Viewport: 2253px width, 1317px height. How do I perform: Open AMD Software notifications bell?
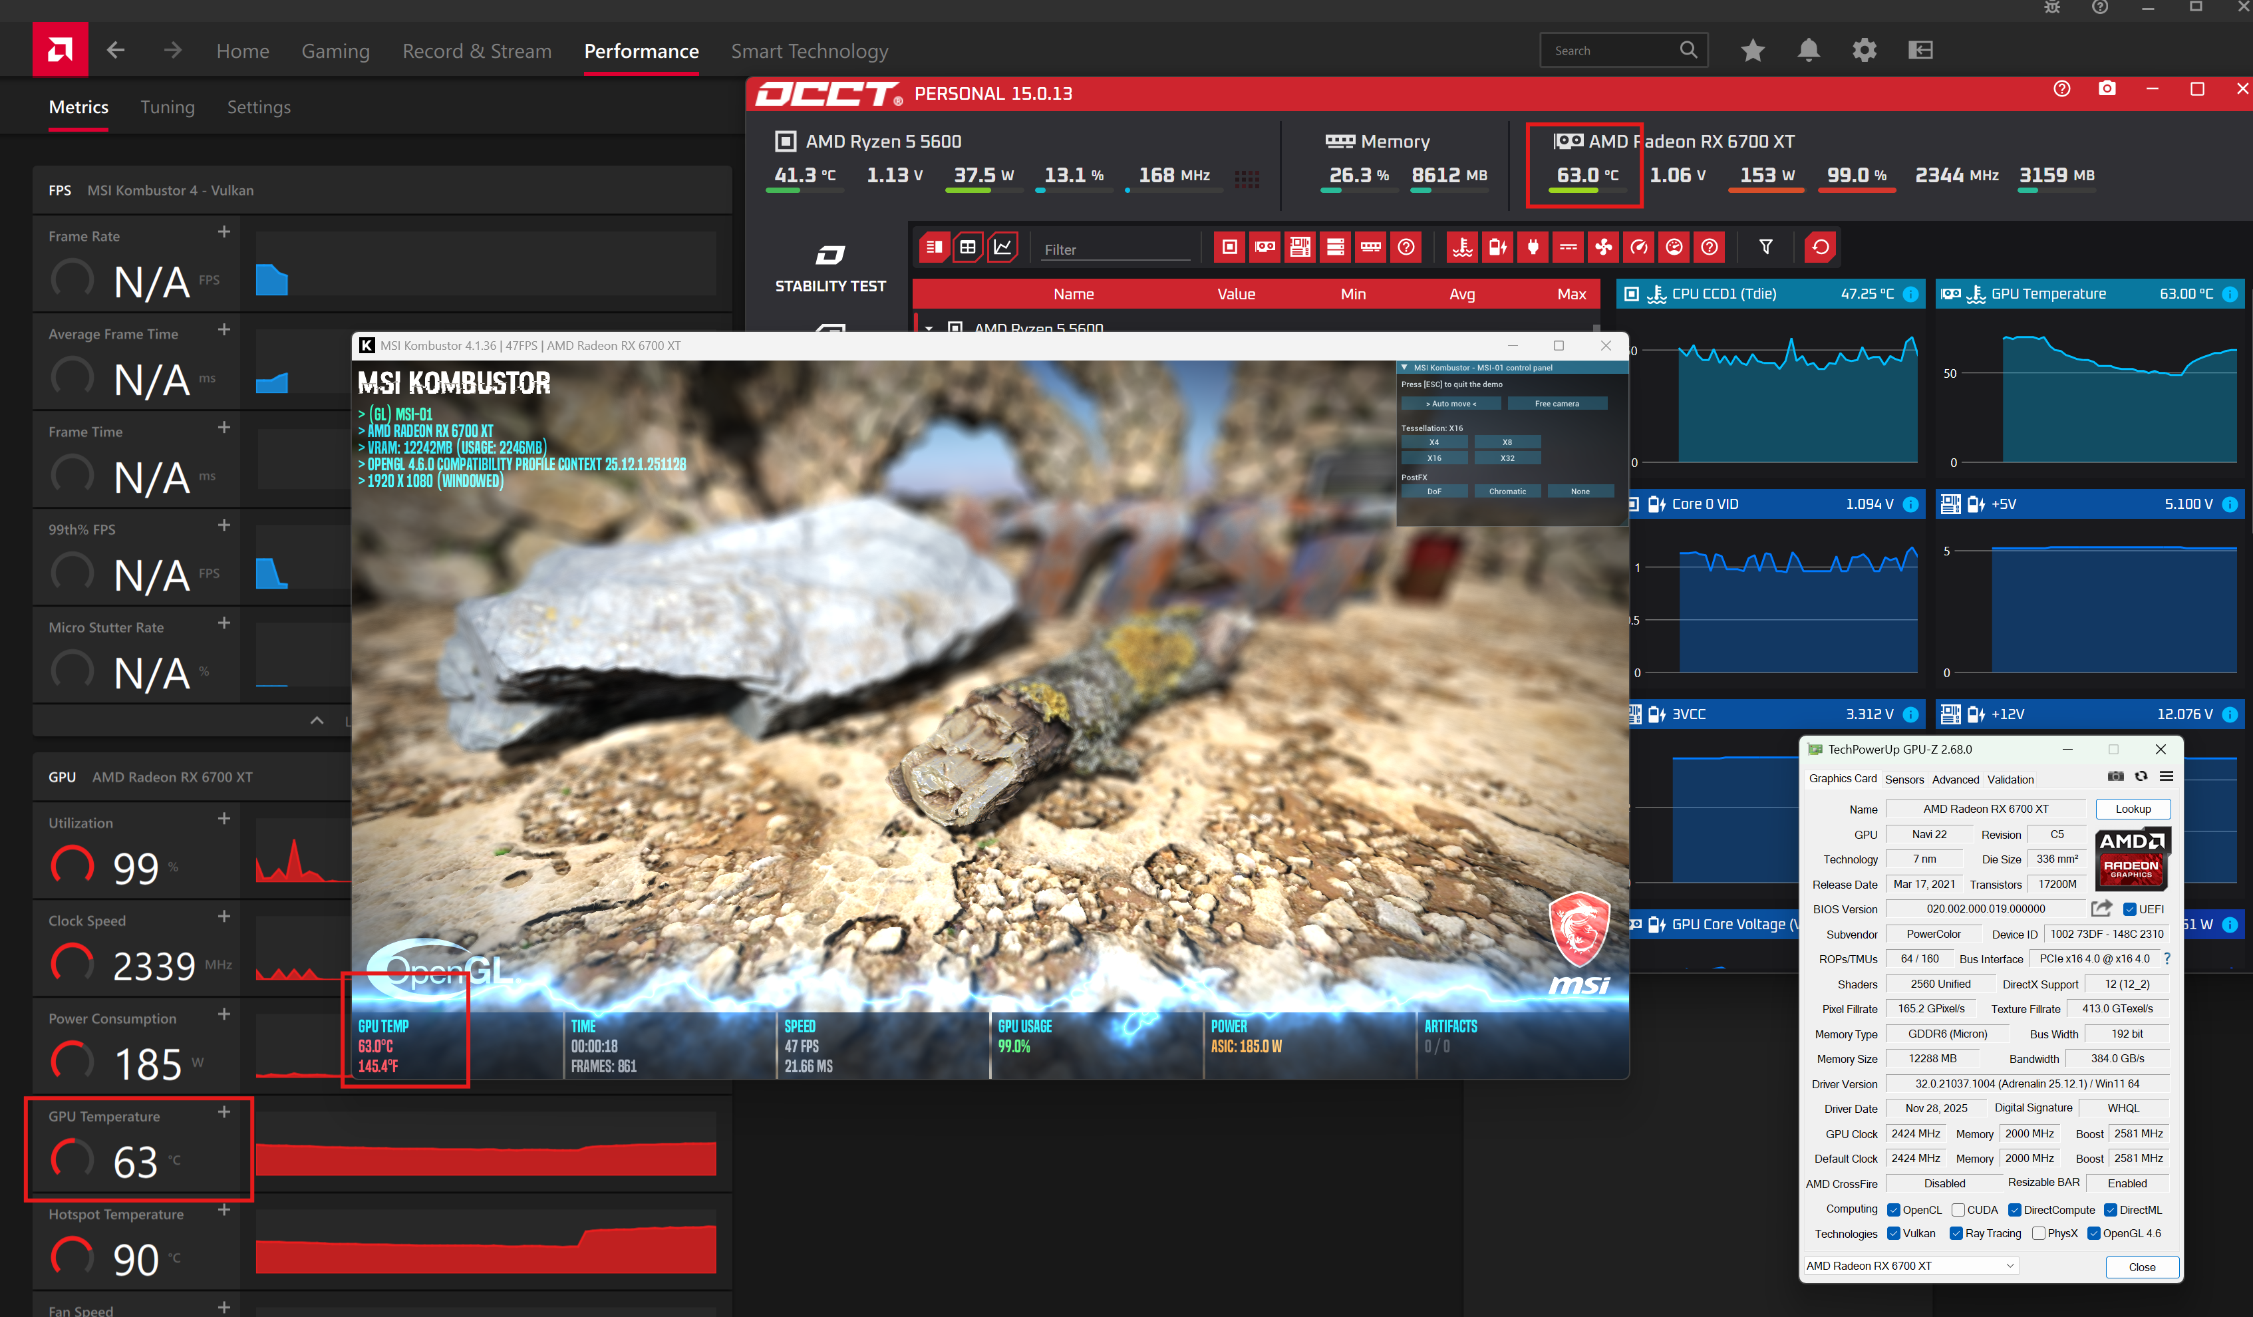pyautogui.click(x=1808, y=50)
